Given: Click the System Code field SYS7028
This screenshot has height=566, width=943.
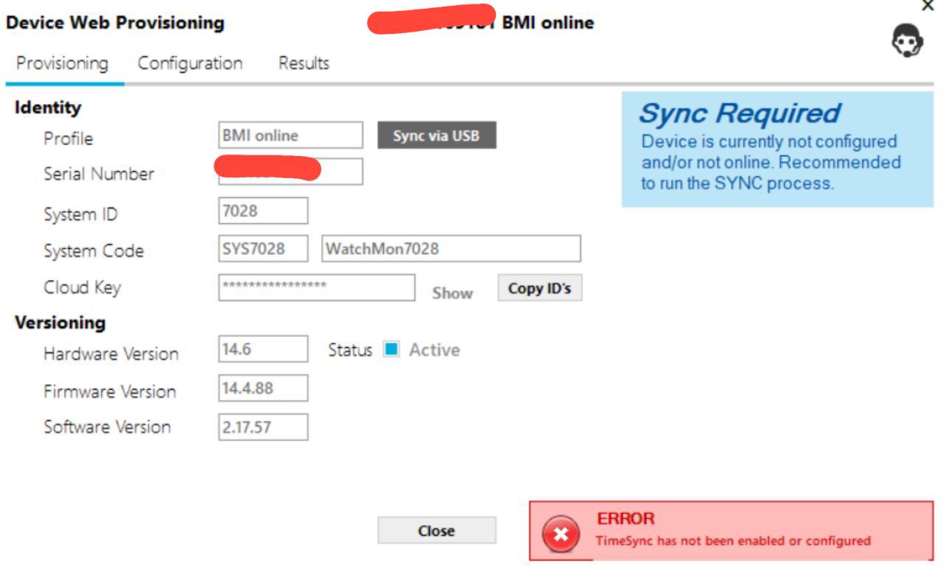Looking at the screenshot, I should (x=263, y=249).
